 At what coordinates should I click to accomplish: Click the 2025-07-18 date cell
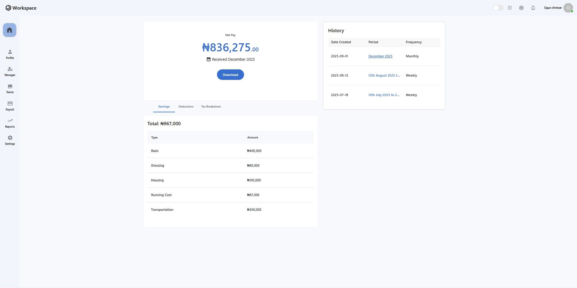340,95
